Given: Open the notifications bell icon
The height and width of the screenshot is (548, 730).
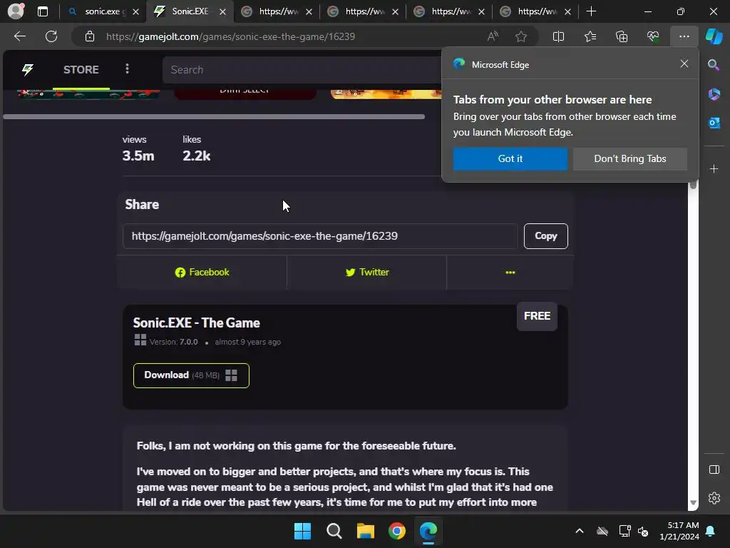Looking at the screenshot, I should pos(711,531).
